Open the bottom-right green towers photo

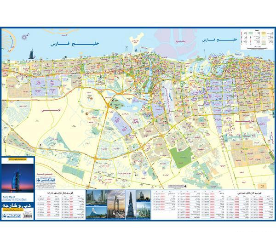pyautogui.click(x=143, y=211)
